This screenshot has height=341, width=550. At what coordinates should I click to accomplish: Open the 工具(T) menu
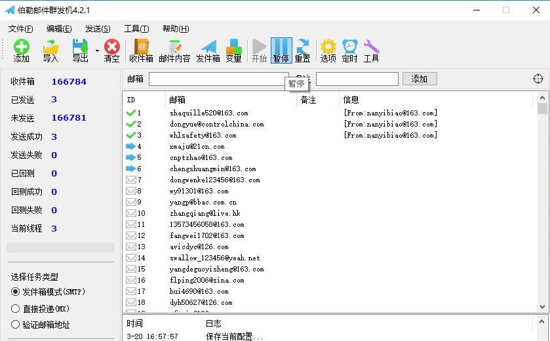pyautogui.click(x=136, y=29)
